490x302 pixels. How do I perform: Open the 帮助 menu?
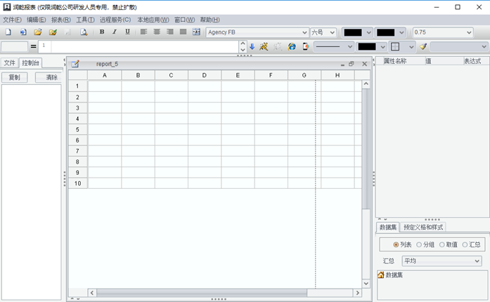click(x=209, y=20)
